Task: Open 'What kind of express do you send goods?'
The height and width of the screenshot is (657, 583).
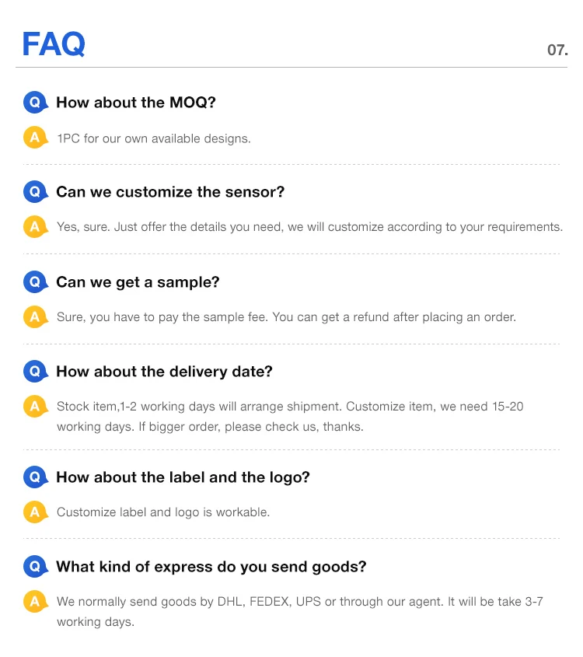Action: 211,566
